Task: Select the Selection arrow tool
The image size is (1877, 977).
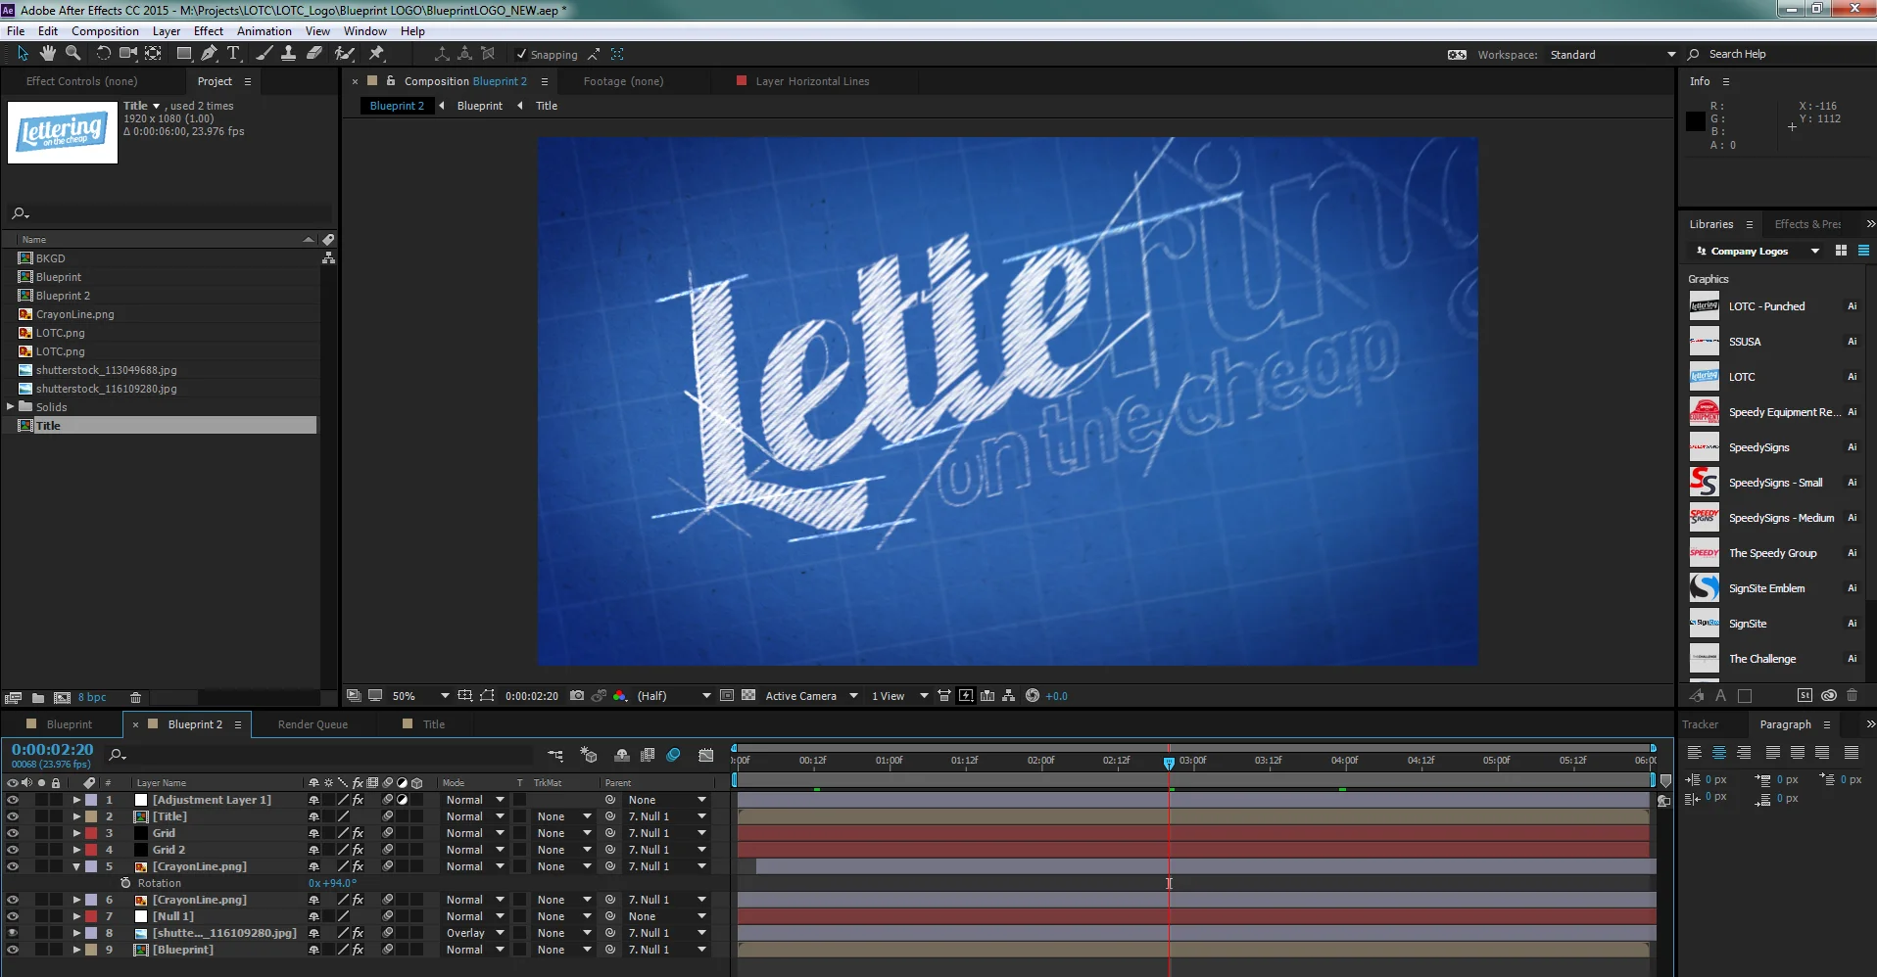Action: [23, 54]
